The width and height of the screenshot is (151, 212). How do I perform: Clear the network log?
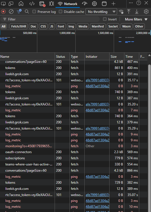coord(11,11)
